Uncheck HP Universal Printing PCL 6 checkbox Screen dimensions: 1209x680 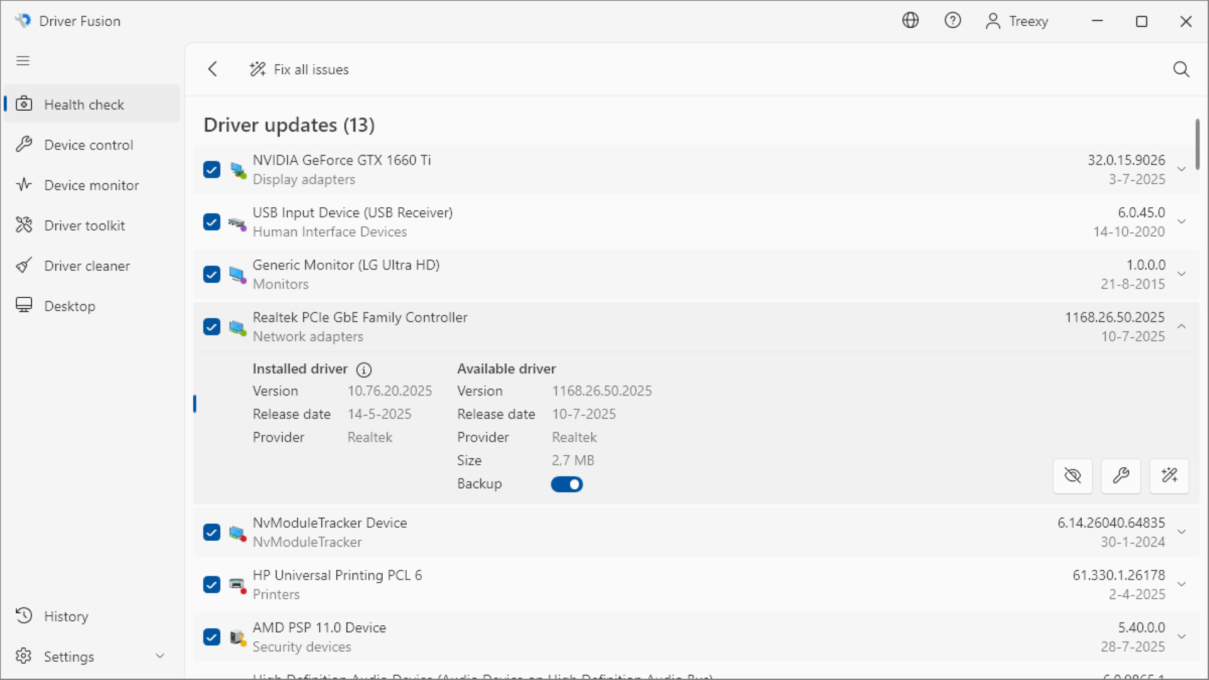212,584
